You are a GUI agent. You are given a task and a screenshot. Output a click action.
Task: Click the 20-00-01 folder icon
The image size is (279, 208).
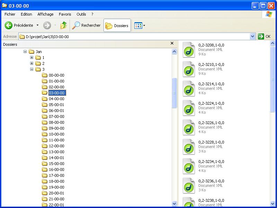[x=45, y=193]
